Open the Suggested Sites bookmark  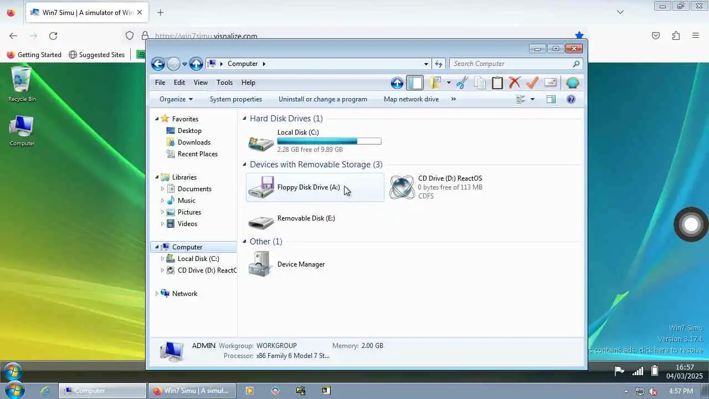[x=96, y=55]
